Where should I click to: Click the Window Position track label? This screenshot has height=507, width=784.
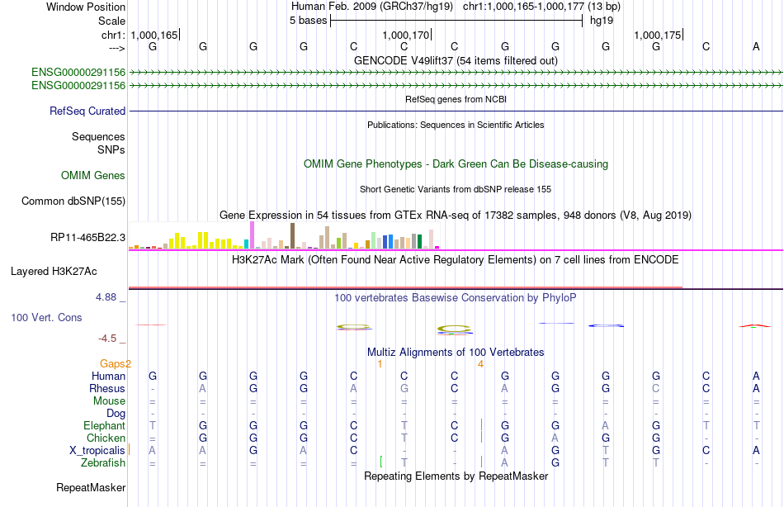coord(86,7)
